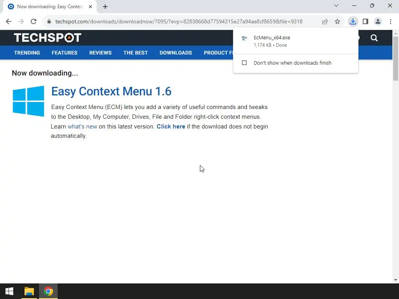Close the Now downloading tab

coord(90,7)
